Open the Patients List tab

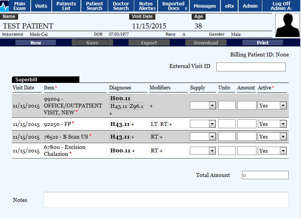point(66,6)
